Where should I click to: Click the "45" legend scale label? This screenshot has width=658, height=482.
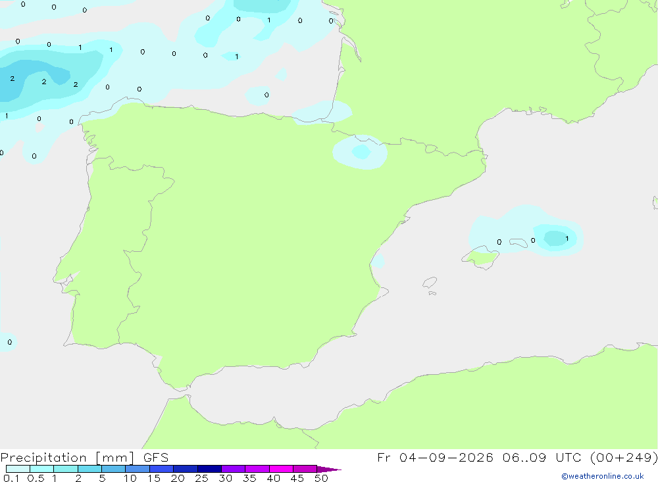297,478
